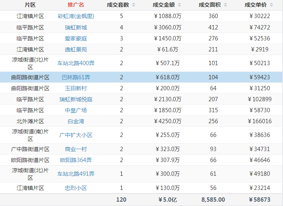Select total count 120 in footer
Image resolution: width=283 pixels, height=206 pixels.
pyautogui.click(x=121, y=200)
